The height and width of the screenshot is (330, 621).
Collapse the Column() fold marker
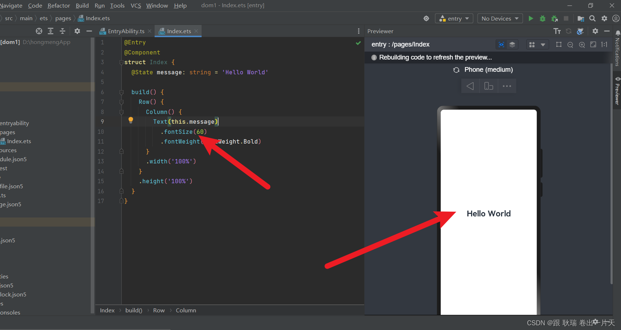click(x=121, y=112)
